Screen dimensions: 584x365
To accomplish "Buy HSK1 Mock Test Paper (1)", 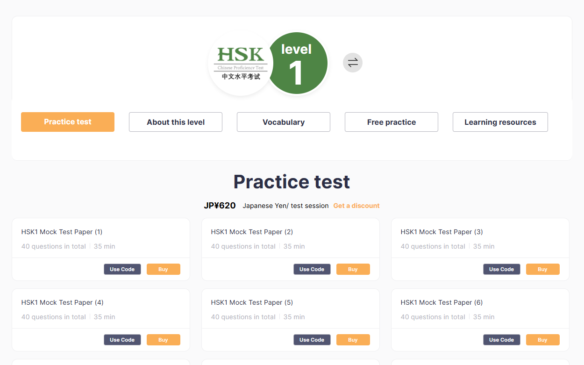I will coord(163,269).
